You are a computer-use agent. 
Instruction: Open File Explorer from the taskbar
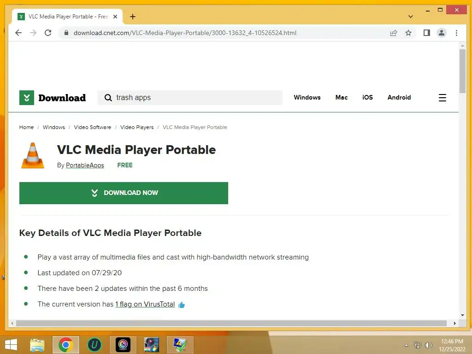[x=37, y=345]
